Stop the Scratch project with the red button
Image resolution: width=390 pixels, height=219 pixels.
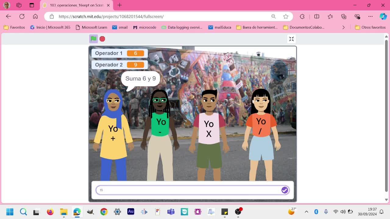[x=102, y=39]
